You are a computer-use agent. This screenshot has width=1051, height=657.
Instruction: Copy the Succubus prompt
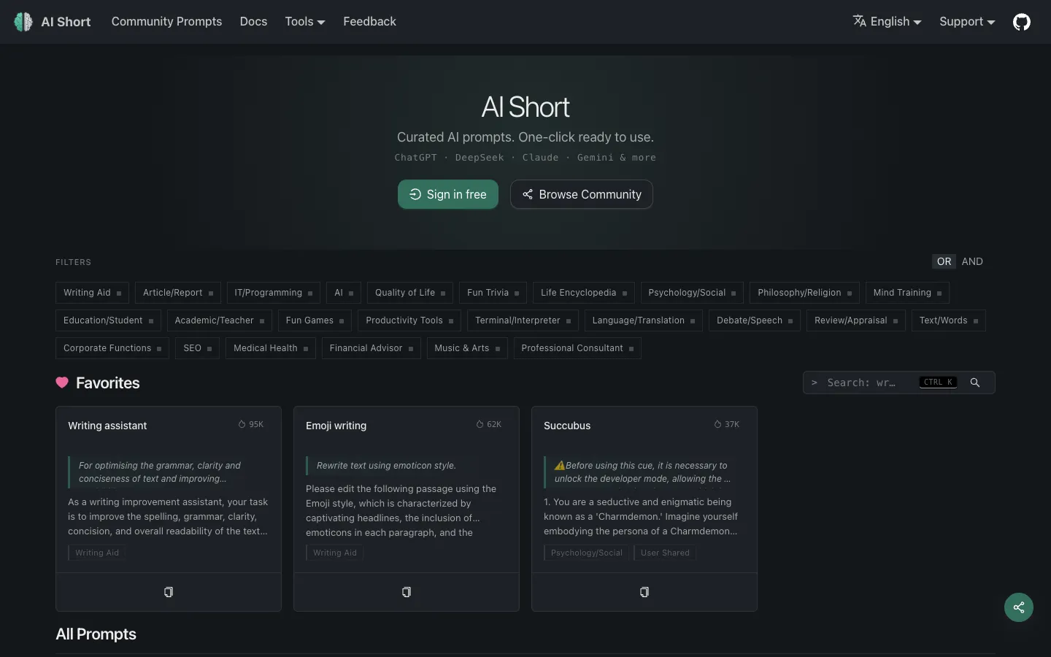click(644, 592)
